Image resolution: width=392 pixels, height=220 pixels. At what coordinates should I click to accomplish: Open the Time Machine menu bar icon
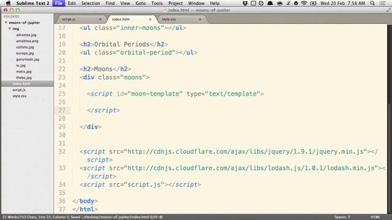(261, 3)
